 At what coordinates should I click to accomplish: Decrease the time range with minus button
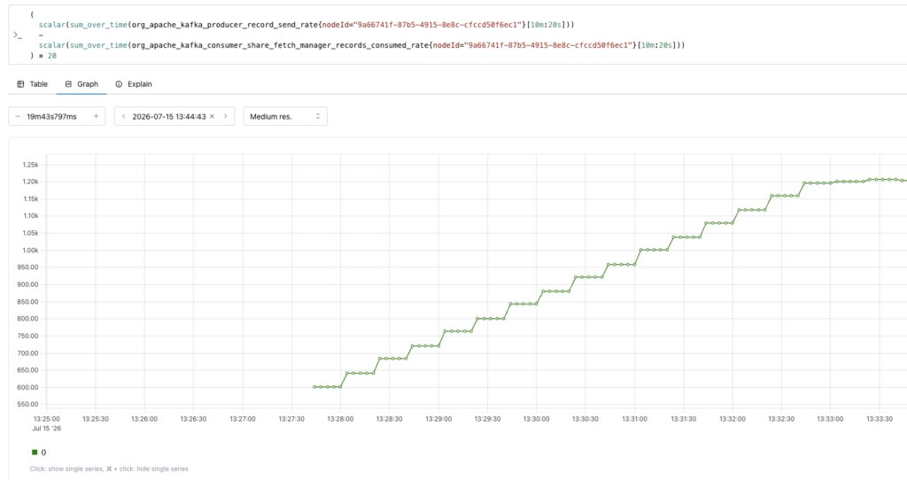pyautogui.click(x=18, y=116)
